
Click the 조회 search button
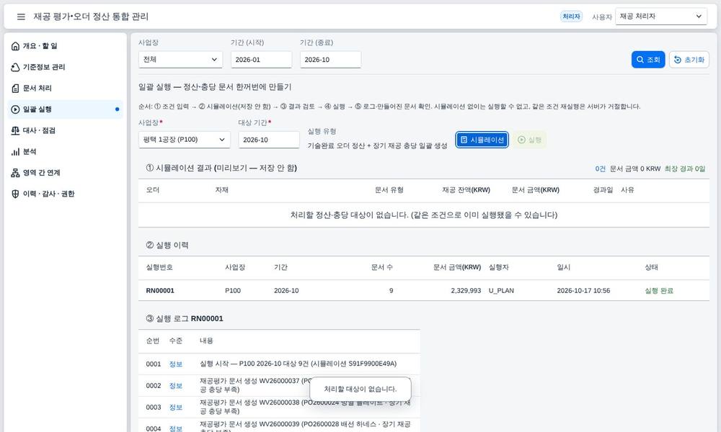point(648,60)
